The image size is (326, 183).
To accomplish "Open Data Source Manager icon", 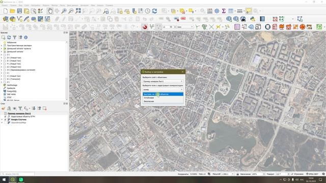I will [6, 19].
